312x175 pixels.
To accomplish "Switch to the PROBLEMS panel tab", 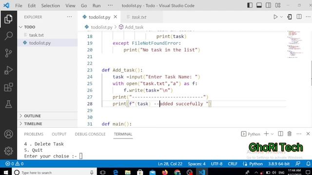I will (34, 134).
